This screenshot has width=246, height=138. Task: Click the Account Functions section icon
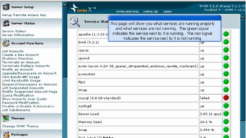(x=6, y=43)
